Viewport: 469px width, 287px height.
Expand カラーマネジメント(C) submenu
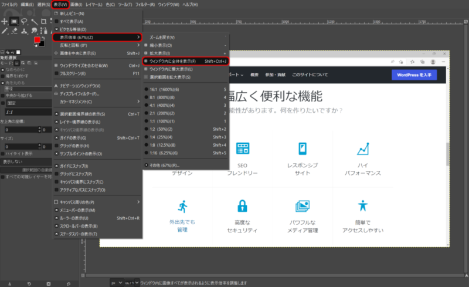pos(97,102)
